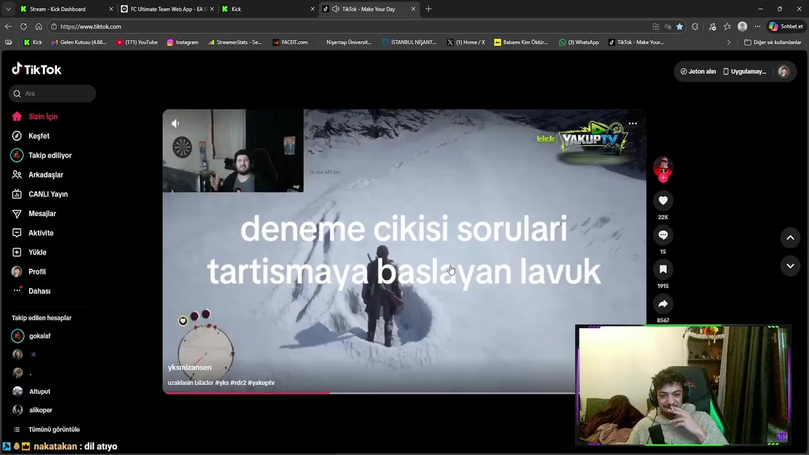Open Gelen Kutusu Gmail bookmark

click(x=78, y=42)
